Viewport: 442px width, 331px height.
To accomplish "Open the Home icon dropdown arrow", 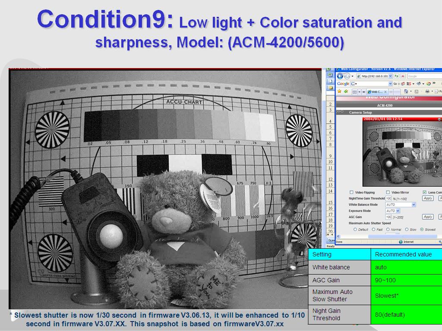I will pos(411,91).
